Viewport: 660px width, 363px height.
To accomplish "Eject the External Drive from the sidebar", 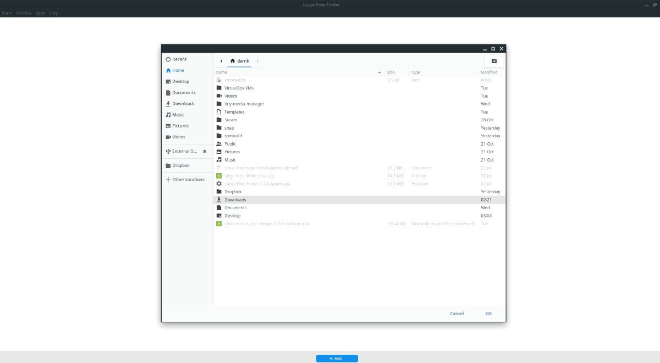I will point(205,151).
